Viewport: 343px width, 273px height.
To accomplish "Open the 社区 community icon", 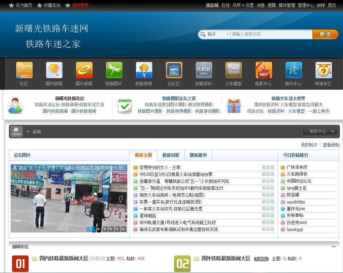I will pos(24,70).
